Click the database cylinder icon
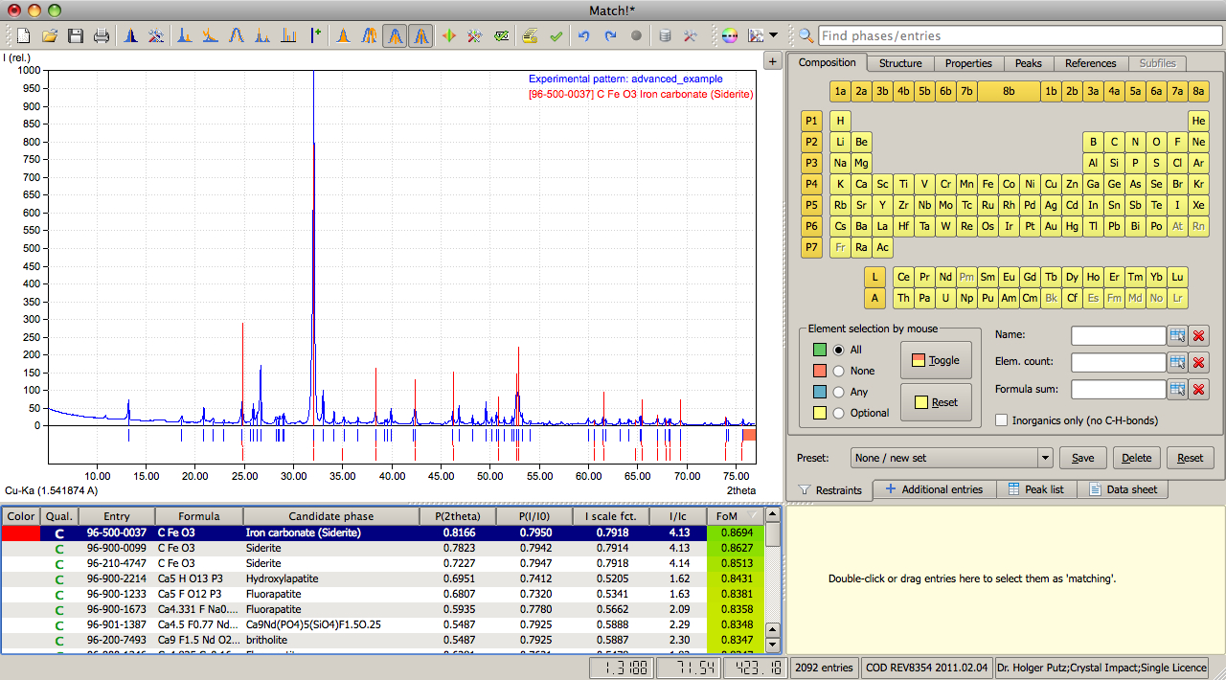This screenshot has height=680, width=1226. point(665,36)
